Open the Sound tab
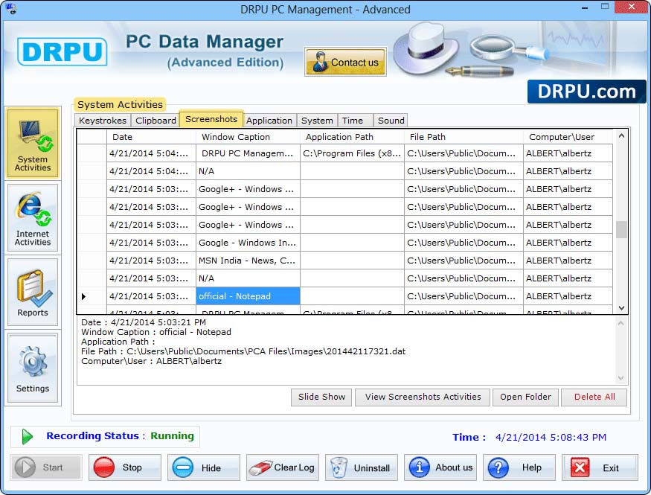This screenshot has height=495, width=651. 391,121
